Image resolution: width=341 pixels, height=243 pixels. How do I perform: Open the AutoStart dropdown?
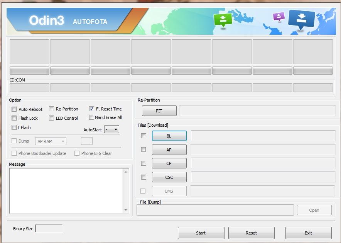(111, 129)
